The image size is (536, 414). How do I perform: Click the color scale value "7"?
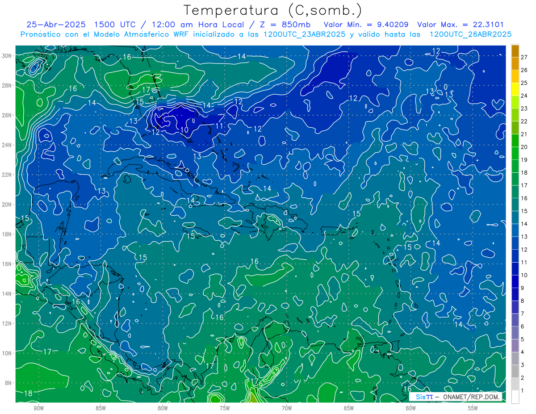pos(523,314)
